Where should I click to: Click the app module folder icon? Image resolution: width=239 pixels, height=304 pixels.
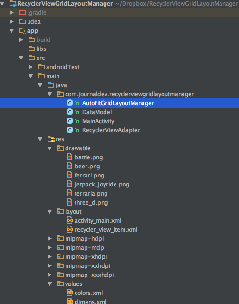[x=22, y=31]
